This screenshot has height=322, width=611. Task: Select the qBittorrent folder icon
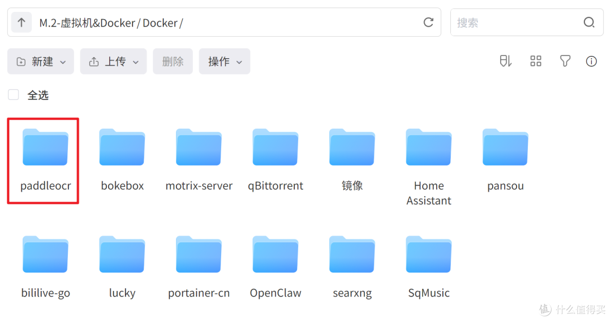276,147
